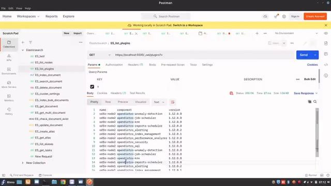Open the request Settings tab
Image resolution: width=331 pixels, height=186 pixels.
(x=207, y=65)
